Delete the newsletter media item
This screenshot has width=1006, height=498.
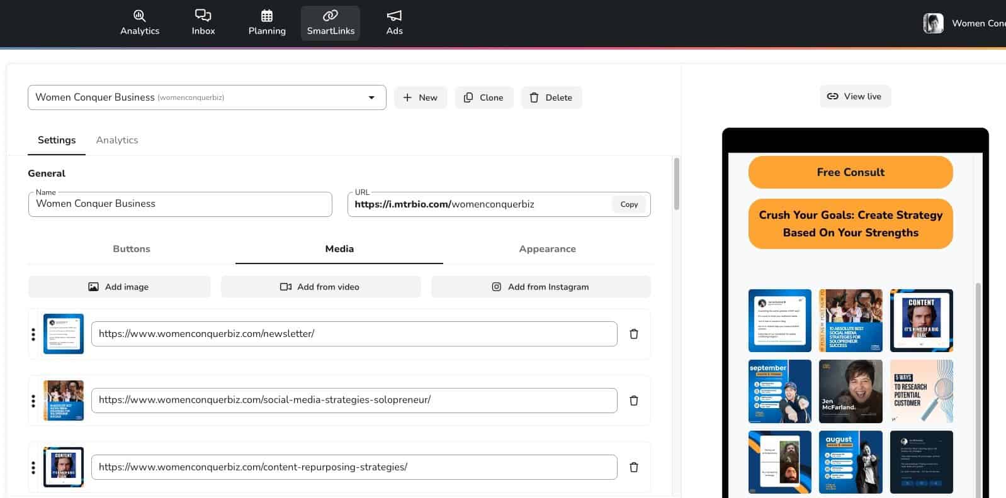(634, 334)
